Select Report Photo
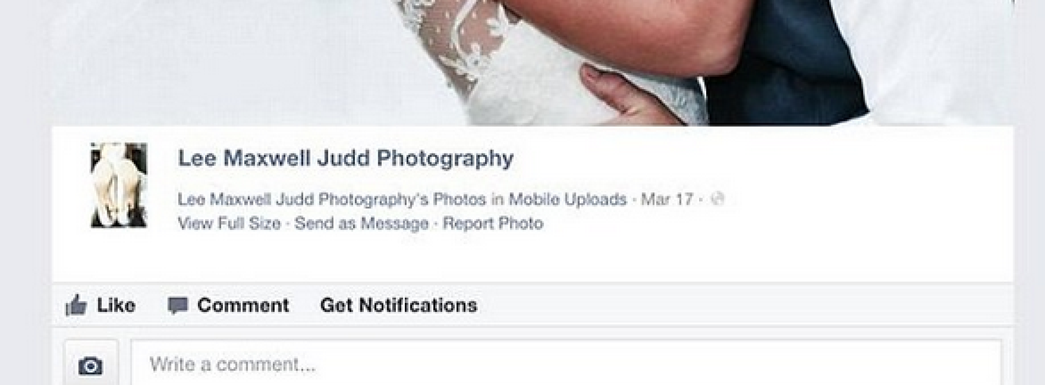Image resolution: width=1045 pixels, height=385 pixels. [x=493, y=223]
